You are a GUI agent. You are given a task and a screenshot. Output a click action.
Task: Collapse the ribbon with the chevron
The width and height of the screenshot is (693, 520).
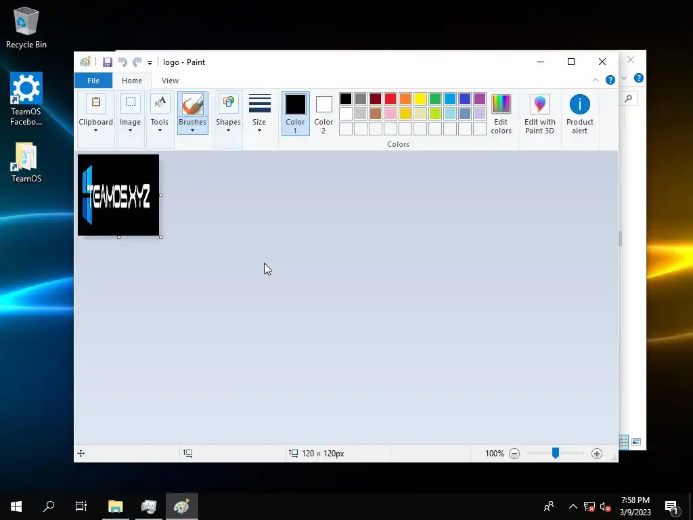pyautogui.click(x=596, y=80)
